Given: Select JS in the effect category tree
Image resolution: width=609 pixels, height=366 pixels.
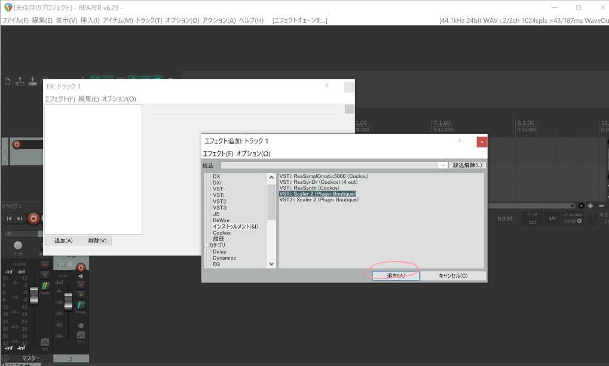Looking at the screenshot, I should point(216,214).
